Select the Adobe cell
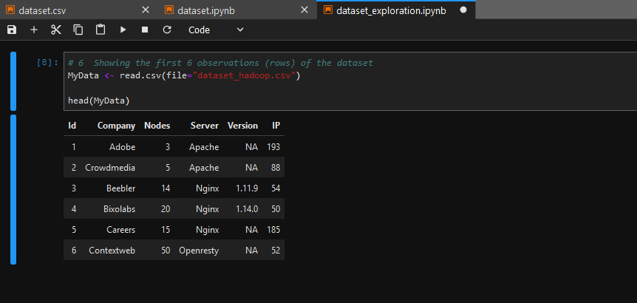Viewport: 637px width, 303px height. pos(122,147)
